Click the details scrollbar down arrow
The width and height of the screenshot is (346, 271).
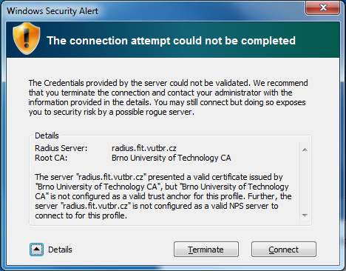click(305, 215)
